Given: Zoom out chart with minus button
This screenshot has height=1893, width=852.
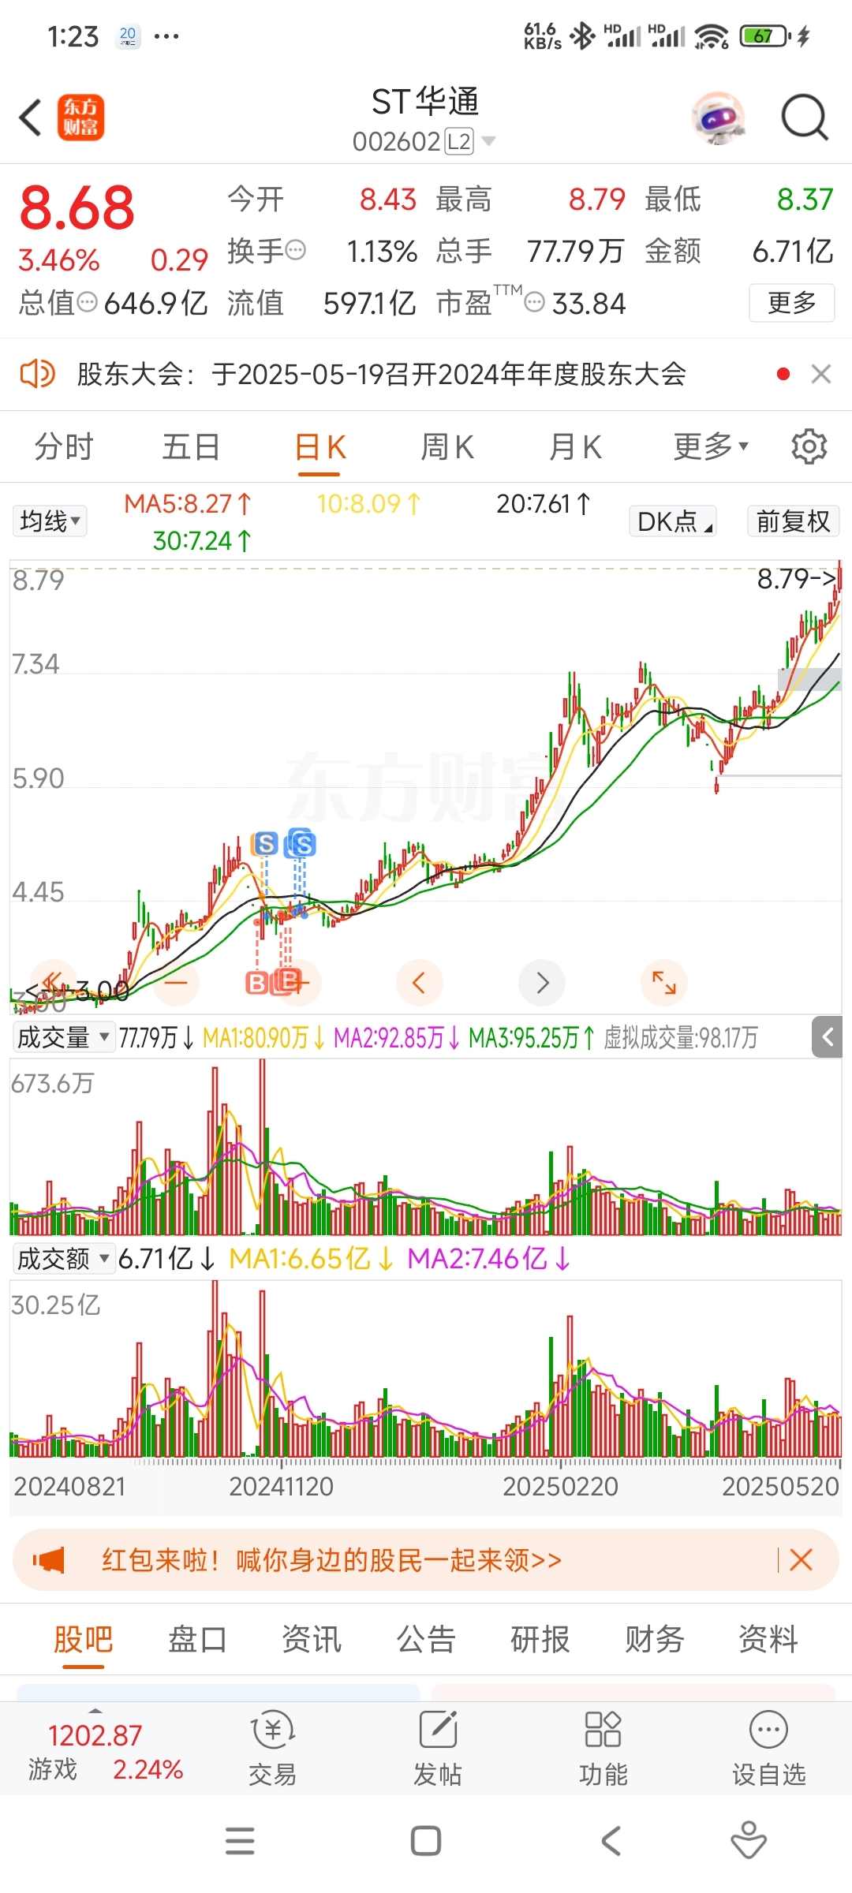Looking at the screenshot, I should (176, 983).
